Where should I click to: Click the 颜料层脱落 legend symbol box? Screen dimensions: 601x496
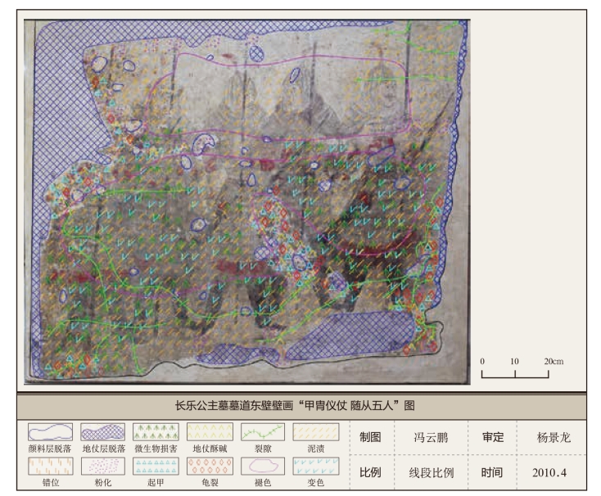[x=50, y=432]
